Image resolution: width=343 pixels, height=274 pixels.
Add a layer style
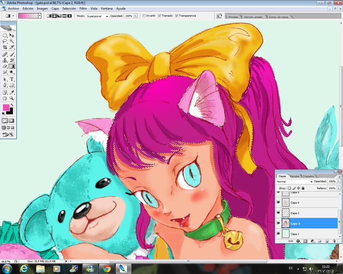click(298, 241)
